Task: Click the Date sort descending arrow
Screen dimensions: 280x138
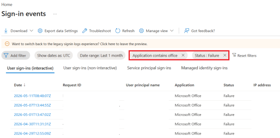Action: (24, 85)
